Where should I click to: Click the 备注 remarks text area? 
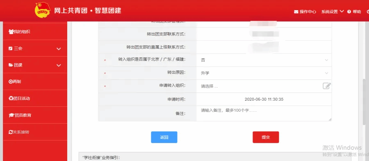tap(264, 113)
